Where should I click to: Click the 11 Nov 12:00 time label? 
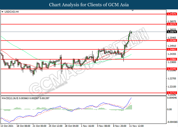click(x=137, y=126)
